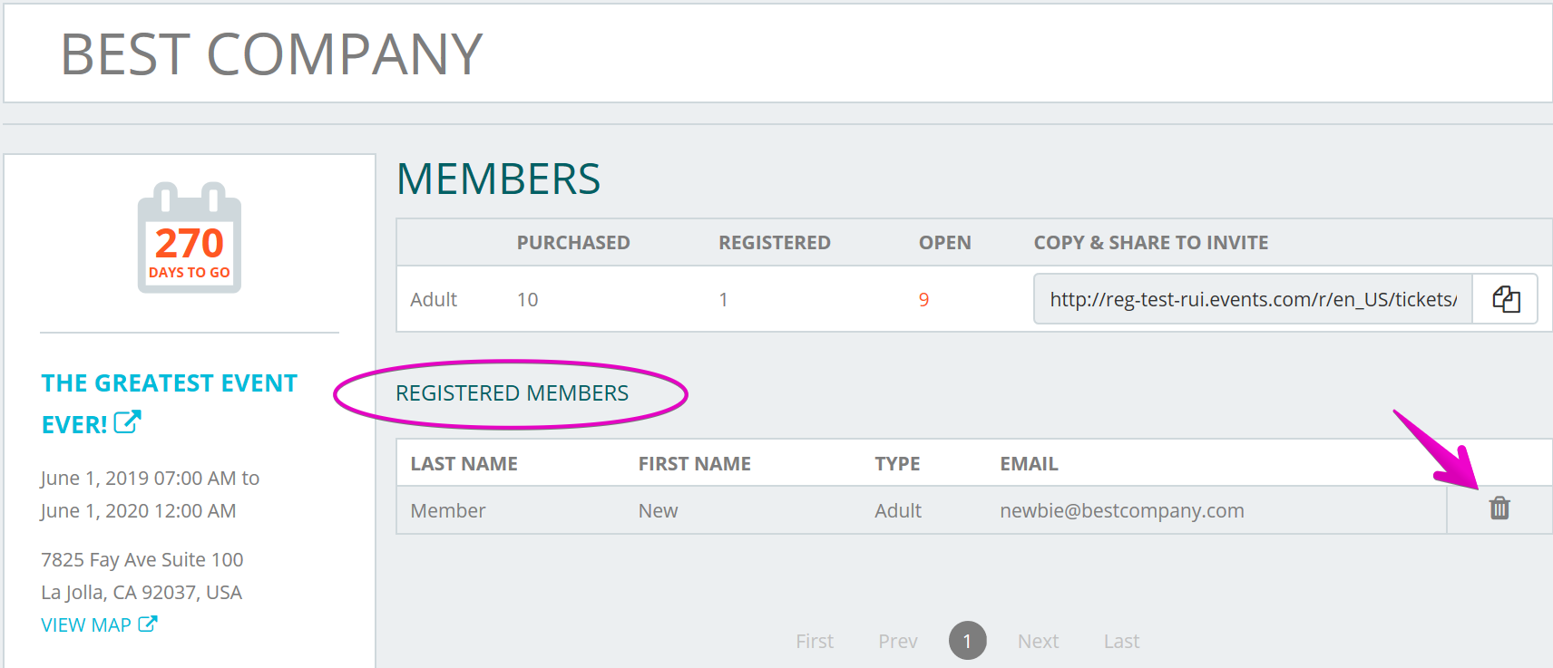The width and height of the screenshot is (1553, 668).
Task: Click inside the invite URL field
Action: coord(1253,299)
